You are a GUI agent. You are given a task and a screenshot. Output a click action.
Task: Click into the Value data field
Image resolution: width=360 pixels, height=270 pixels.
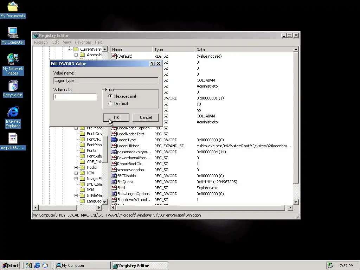pos(75,97)
